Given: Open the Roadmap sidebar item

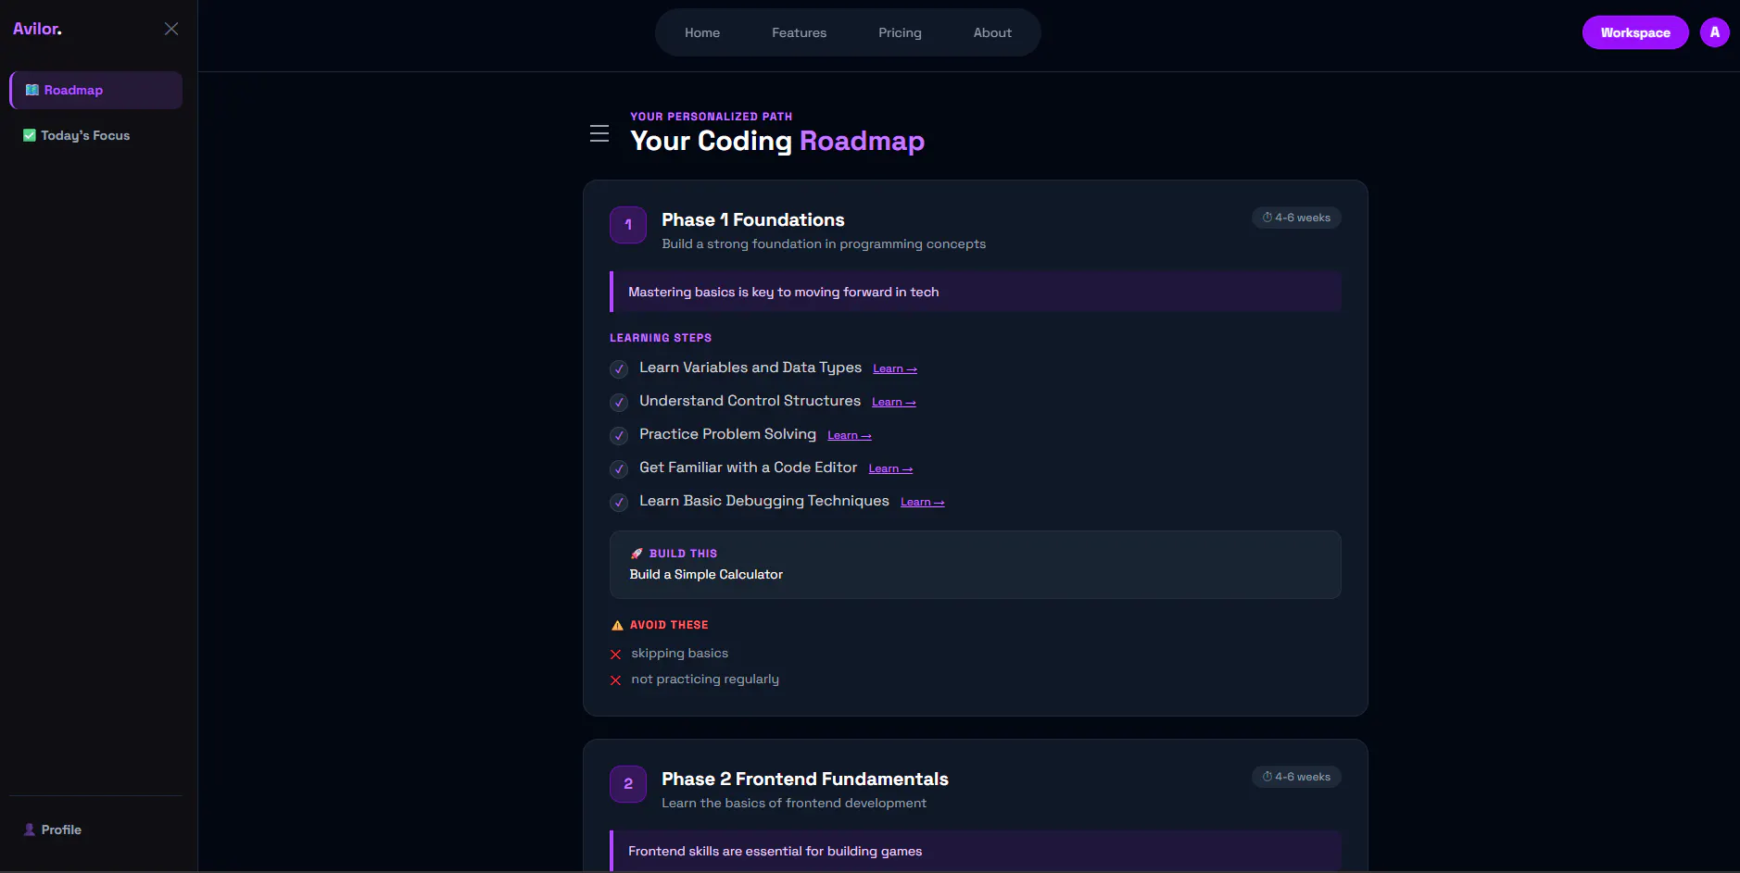Looking at the screenshot, I should (x=96, y=90).
